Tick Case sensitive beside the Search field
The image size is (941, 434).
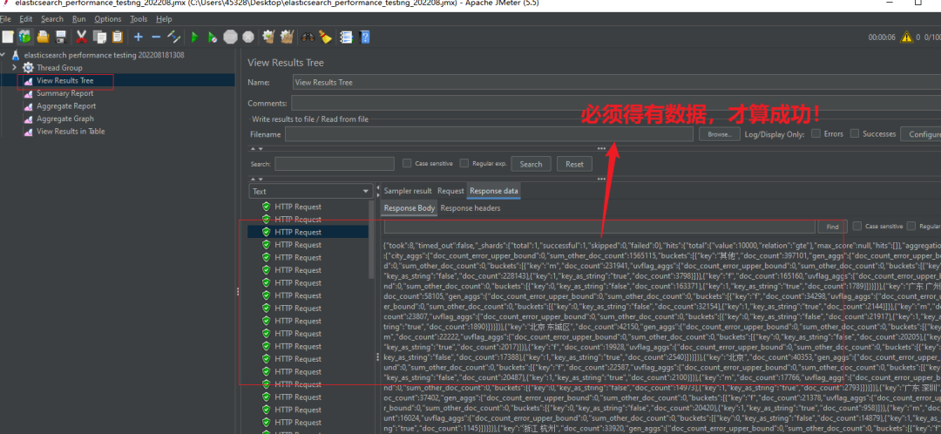(x=407, y=163)
